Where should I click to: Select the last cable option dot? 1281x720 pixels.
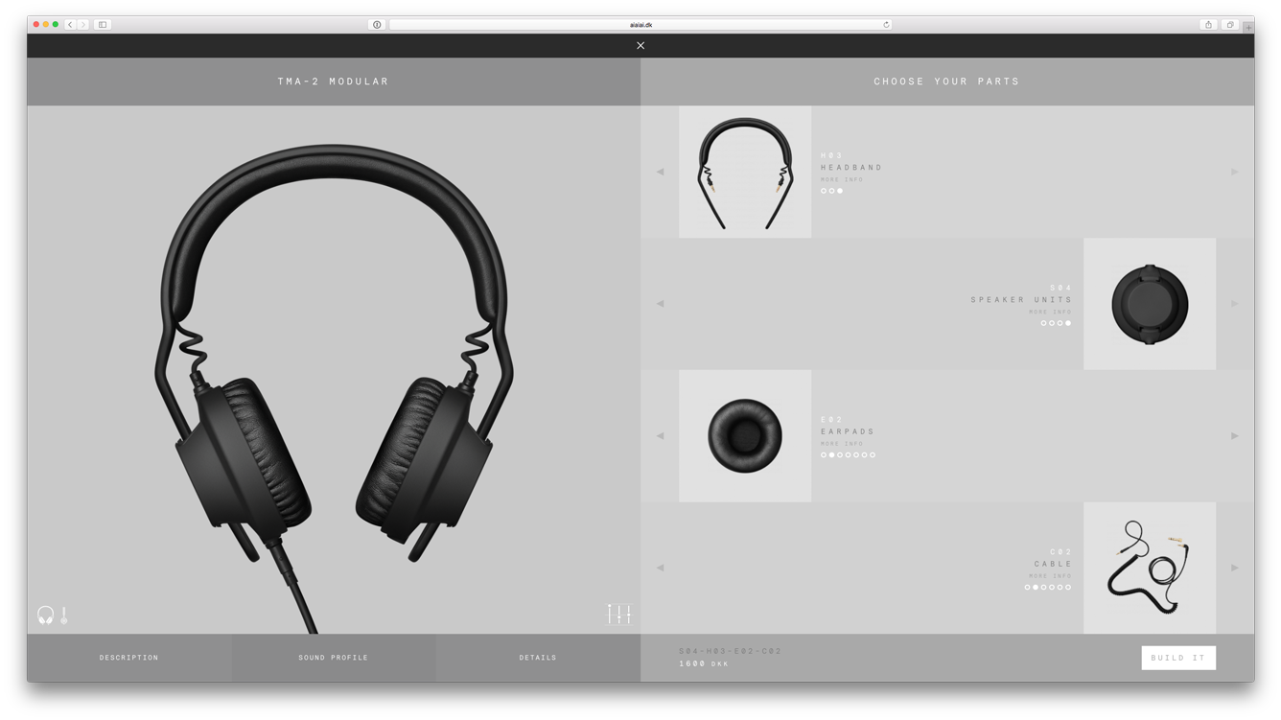coord(1068,587)
